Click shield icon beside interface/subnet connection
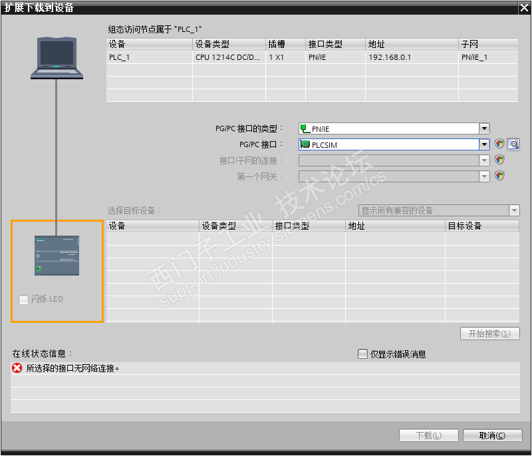532x456 pixels. pyautogui.click(x=499, y=160)
